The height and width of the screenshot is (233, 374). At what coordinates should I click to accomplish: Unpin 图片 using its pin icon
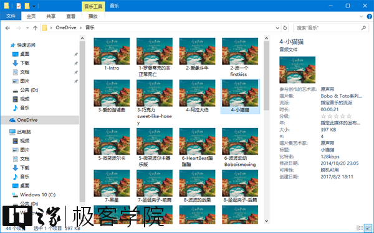click(x=76, y=81)
